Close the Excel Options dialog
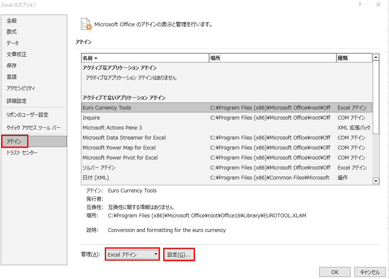 click(379, 5)
